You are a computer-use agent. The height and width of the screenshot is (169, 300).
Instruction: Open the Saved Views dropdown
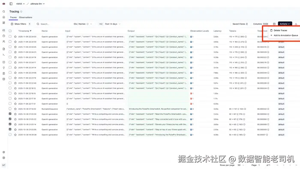click(240, 24)
